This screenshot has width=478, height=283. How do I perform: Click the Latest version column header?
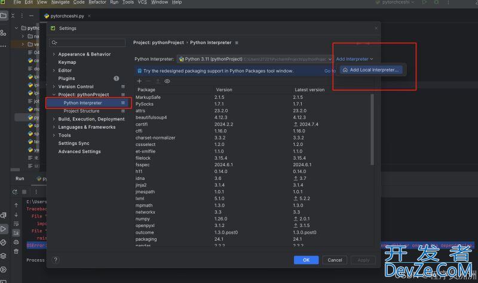pos(310,90)
